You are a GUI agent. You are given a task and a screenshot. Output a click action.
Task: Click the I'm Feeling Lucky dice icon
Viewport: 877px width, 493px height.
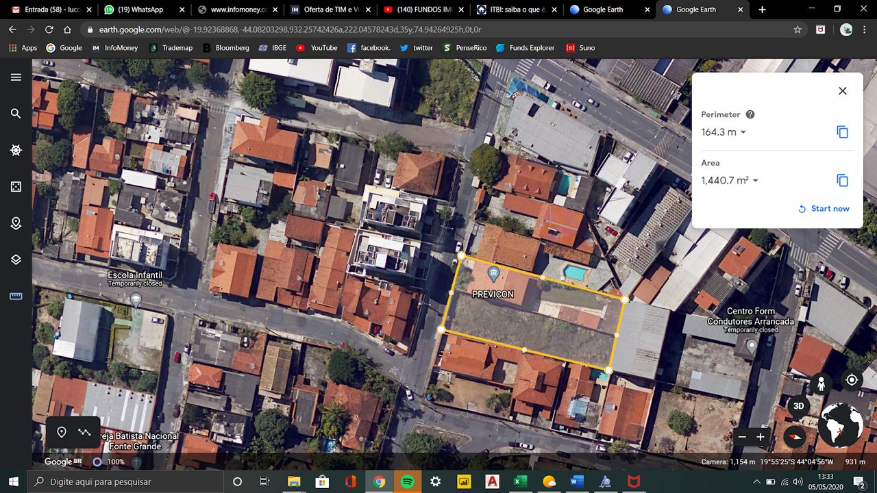pos(16,187)
